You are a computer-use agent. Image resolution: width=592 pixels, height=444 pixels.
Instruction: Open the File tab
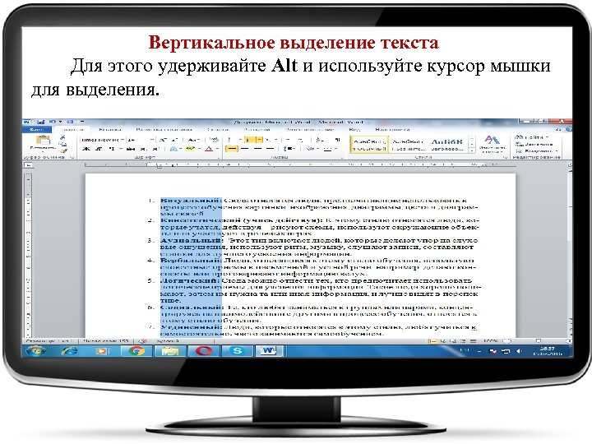pos(37,129)
